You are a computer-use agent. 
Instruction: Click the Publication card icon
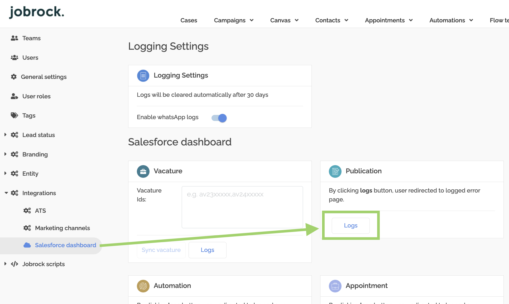(x=335, y=171)
